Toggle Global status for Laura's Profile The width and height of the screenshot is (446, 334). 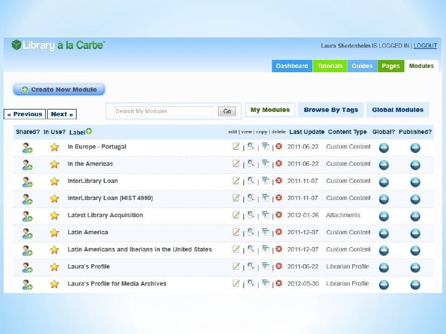[384, 267]
